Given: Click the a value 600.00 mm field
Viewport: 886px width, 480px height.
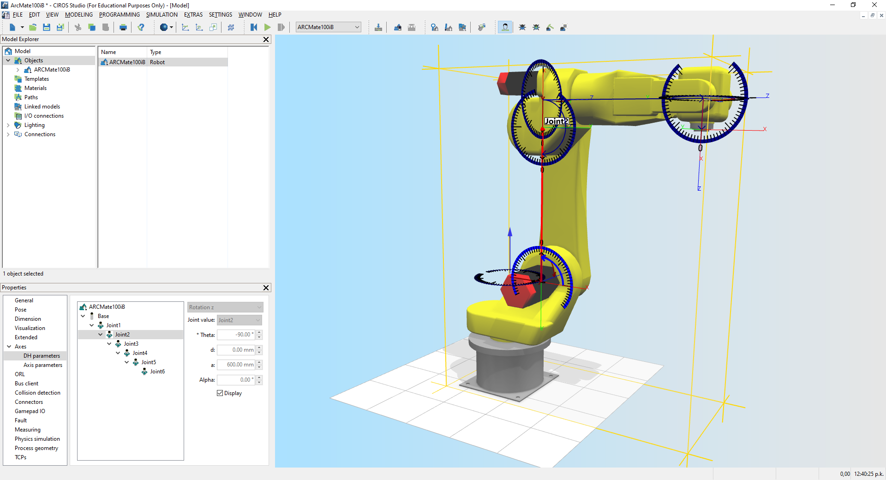Looking at the screenshot, I should pos(236,365).
